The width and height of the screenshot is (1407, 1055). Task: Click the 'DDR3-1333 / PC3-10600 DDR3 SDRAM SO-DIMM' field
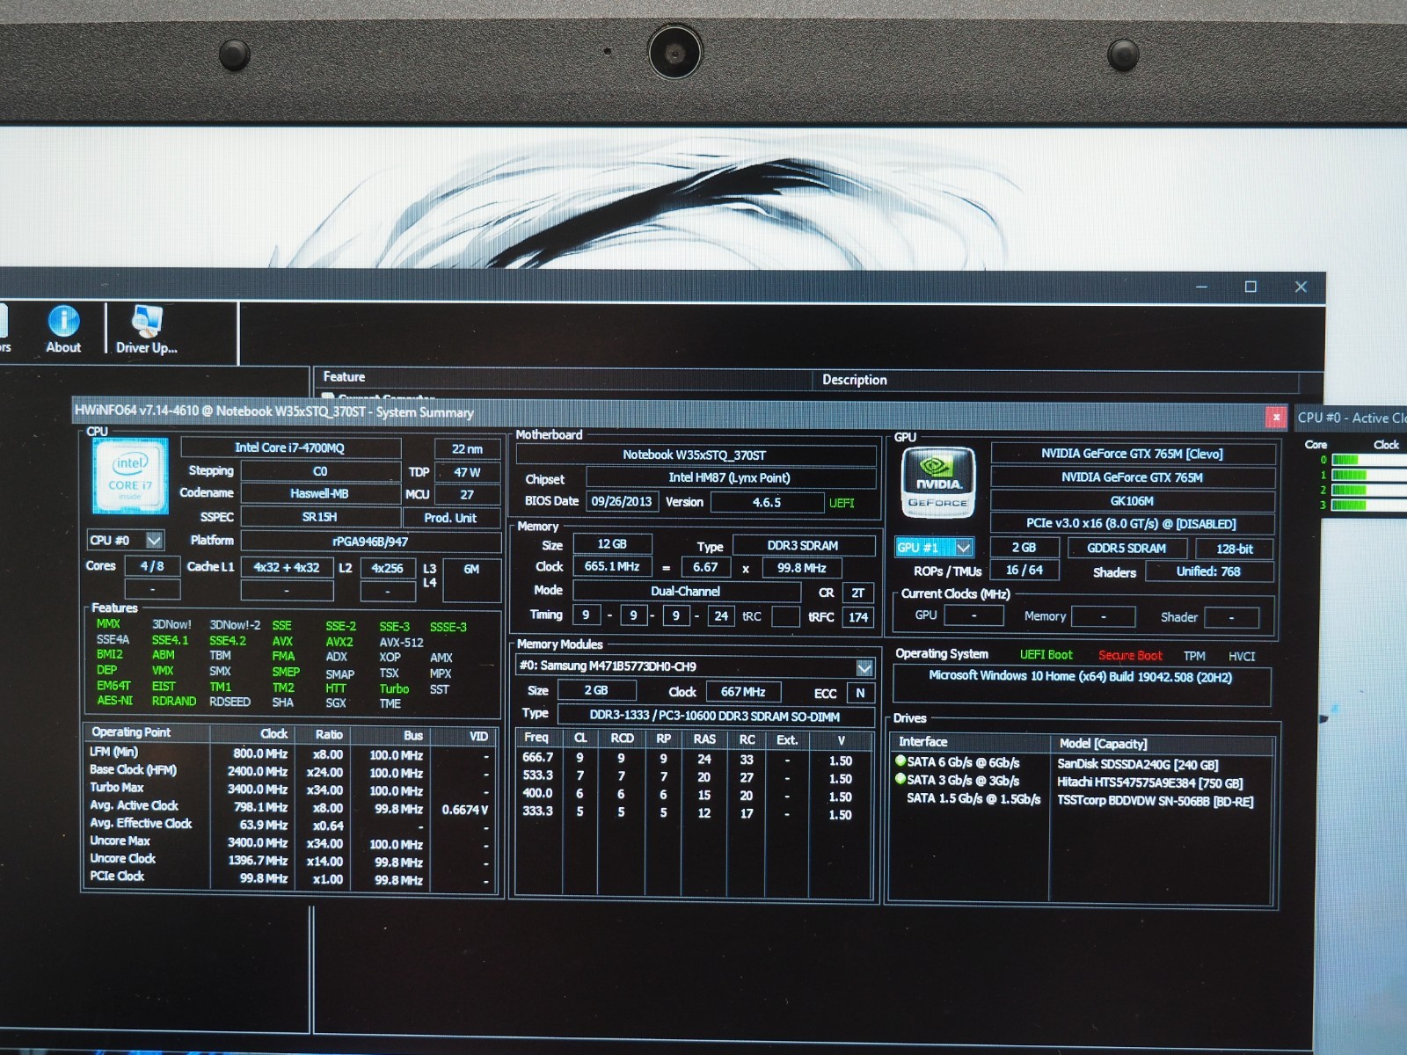(x=716, y=716)
